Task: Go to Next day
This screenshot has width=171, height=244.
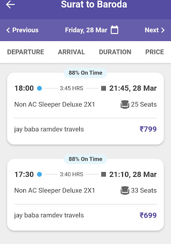Action: [155, 30]
